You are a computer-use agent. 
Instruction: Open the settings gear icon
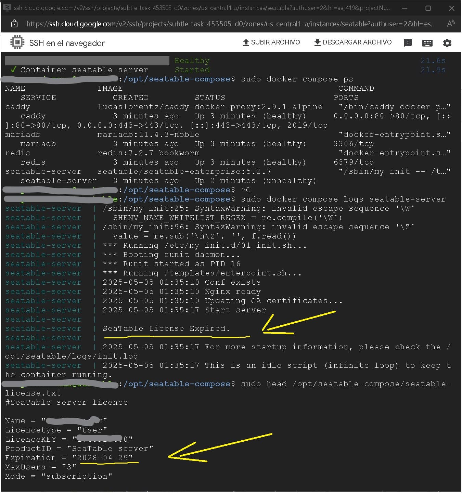point(447,43)
